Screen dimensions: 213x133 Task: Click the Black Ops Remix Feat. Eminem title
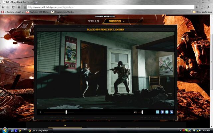106,30
